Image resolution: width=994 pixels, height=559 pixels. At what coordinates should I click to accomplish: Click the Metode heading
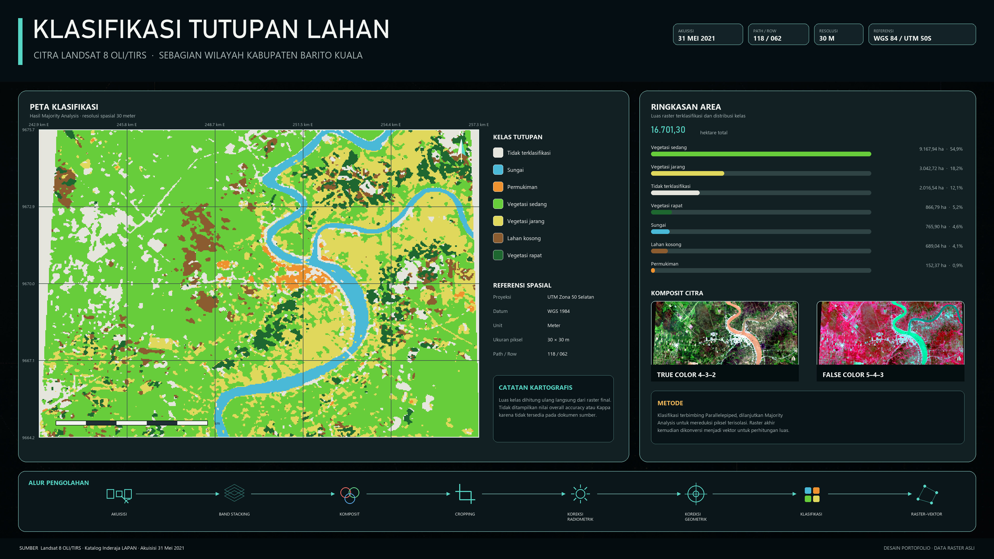point(670,403)
